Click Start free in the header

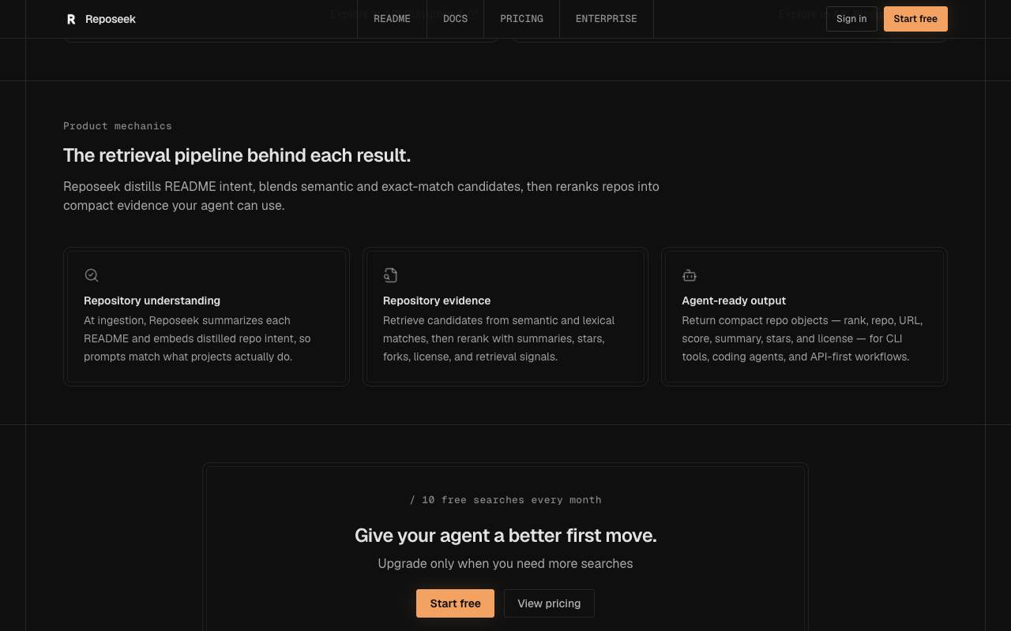pos(915,19)
